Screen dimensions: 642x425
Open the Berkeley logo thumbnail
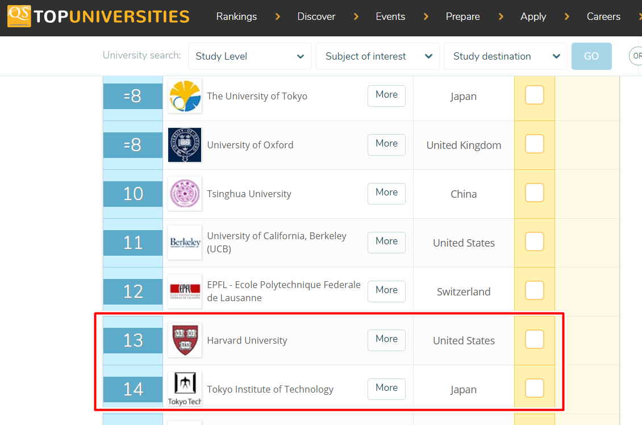pyautogui.click(x=185, y=243)
